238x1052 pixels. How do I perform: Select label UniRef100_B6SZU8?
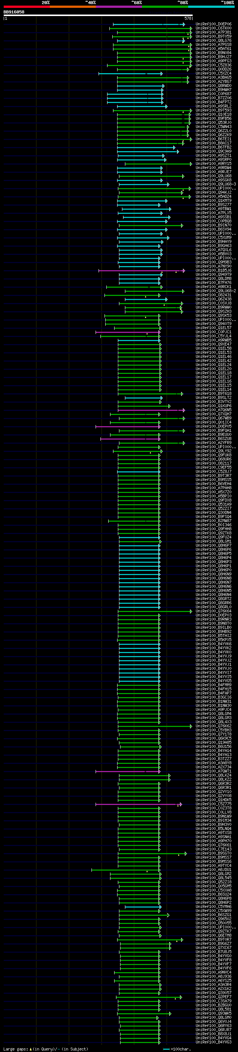pos(213,438)
